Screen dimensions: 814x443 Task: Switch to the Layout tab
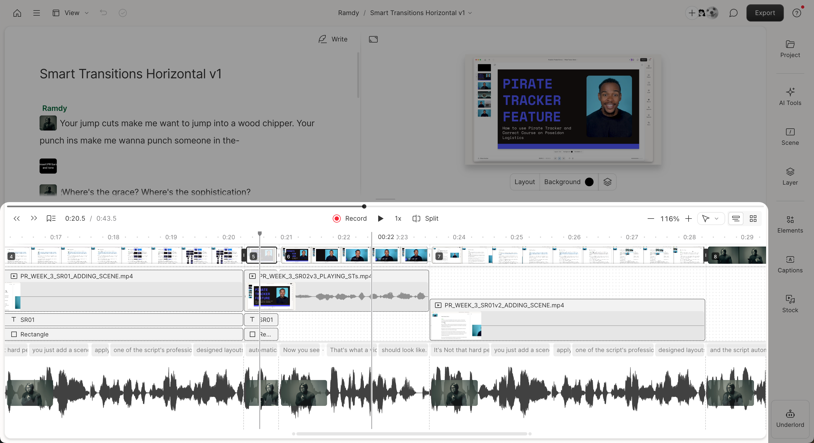point(524,182)
